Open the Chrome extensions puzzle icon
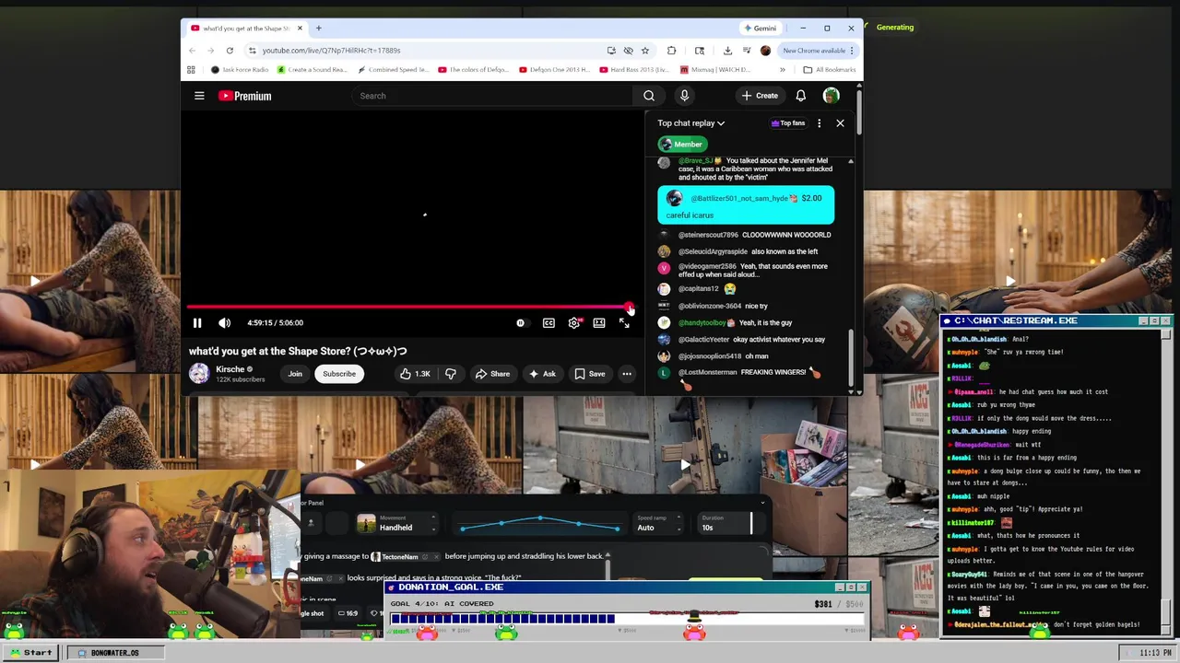Viewport: 1180px width, 663px height. [x=671, y=51]
